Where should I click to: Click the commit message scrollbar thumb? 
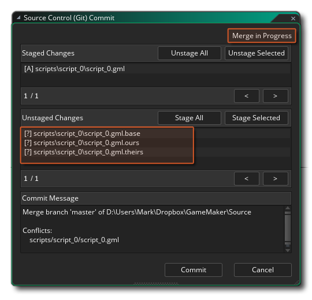coord(288,228)
